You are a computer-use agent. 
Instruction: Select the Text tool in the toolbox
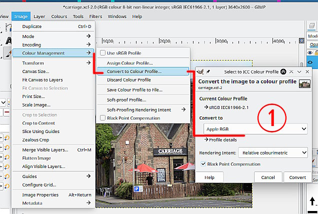pyautogui.click(x=8, y=41)
